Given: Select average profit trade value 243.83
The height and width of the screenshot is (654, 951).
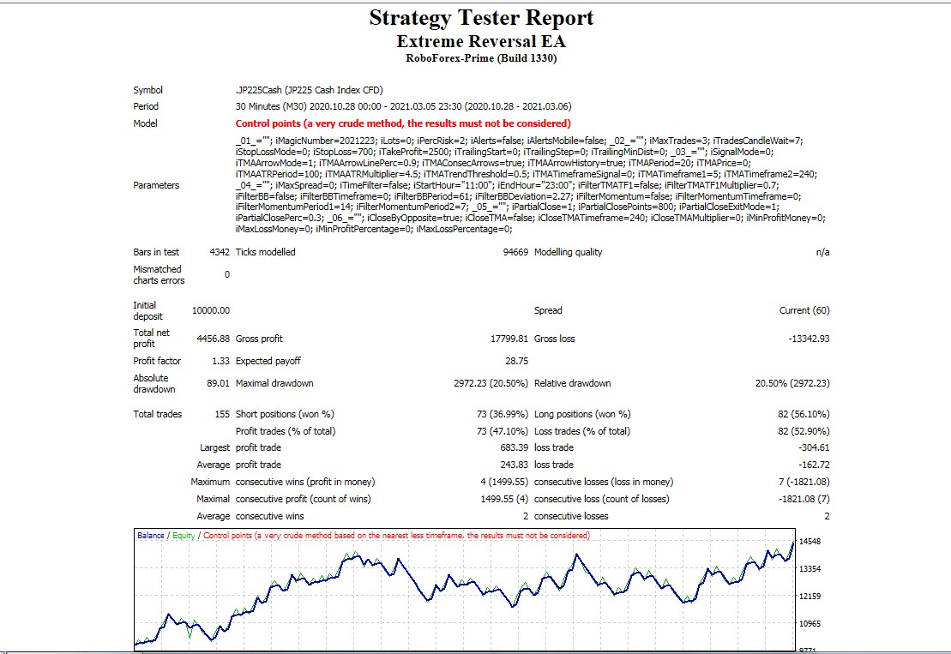Looking at the screenshot, I should point(515,465).
